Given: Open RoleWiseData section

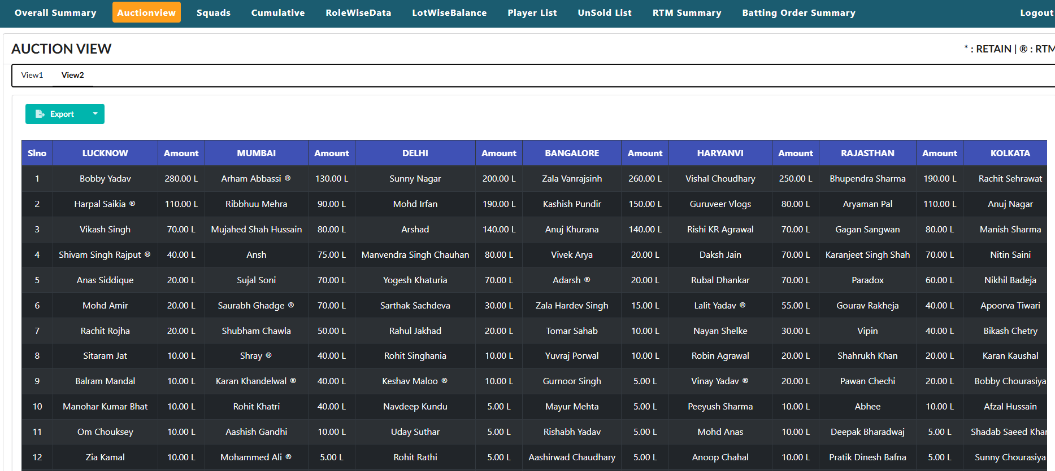Looking at the screenshot, I should pyautogui.click(x=358, y=12).
